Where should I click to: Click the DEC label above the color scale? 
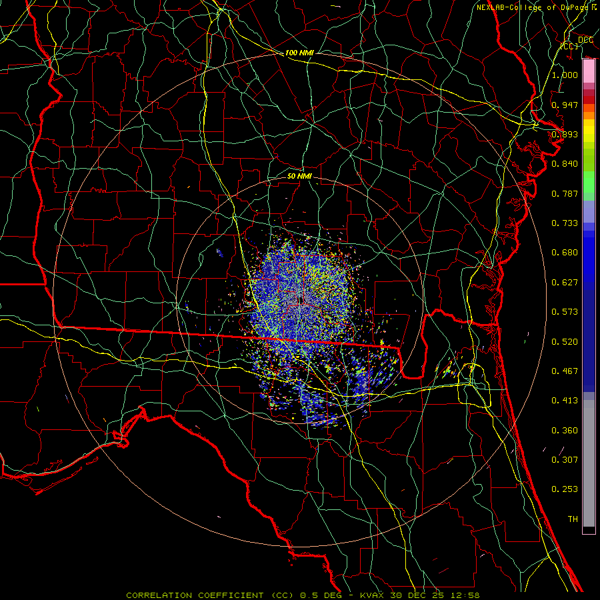pyautogui.click(x=585, y=40)
